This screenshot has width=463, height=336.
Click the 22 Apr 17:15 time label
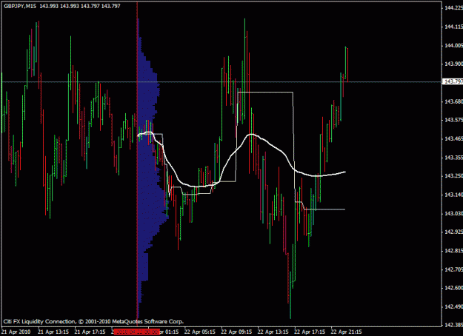(x=310, y=332)
